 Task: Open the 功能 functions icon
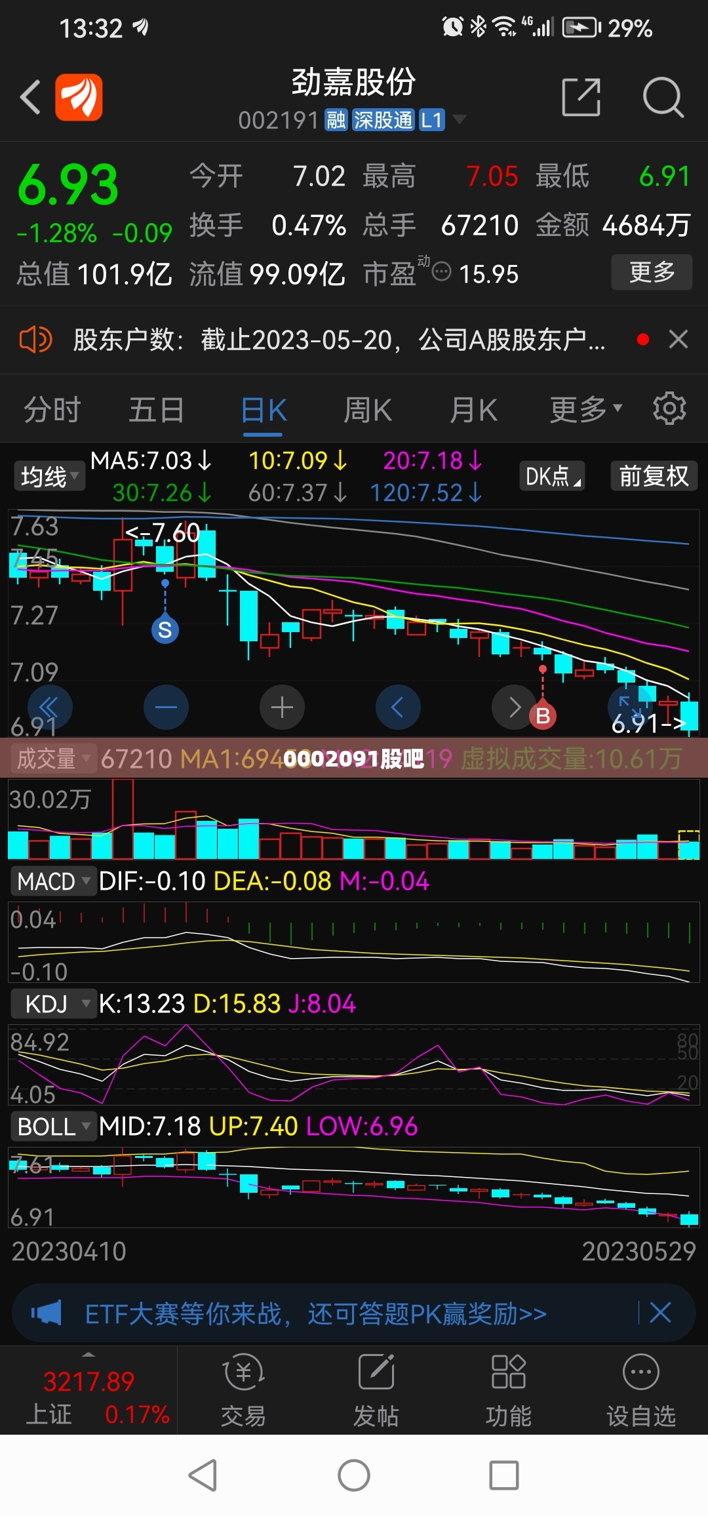pos(508,1391)
